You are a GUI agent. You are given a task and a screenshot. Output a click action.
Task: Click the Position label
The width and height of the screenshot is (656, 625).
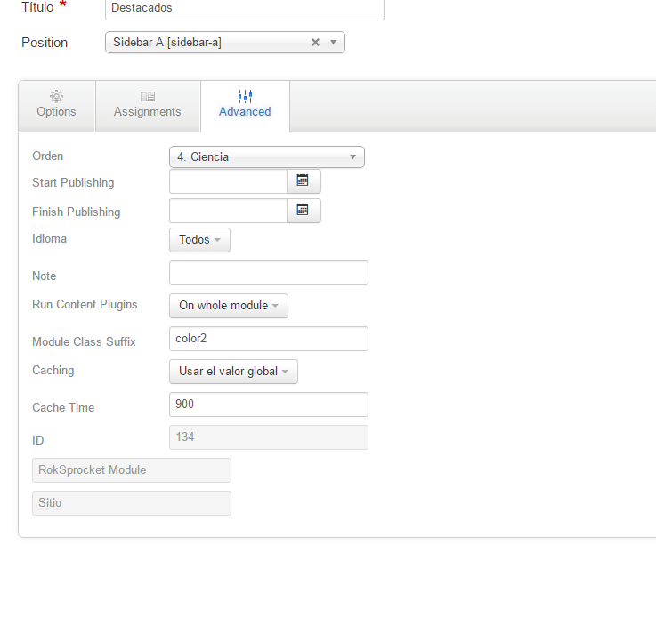click(45, 43)
